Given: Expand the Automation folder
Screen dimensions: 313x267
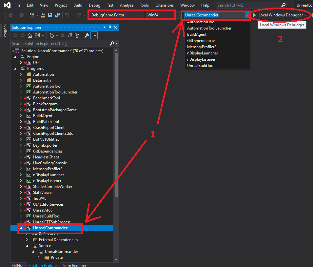Looking at the screenshot, I should tap(21, 74).
